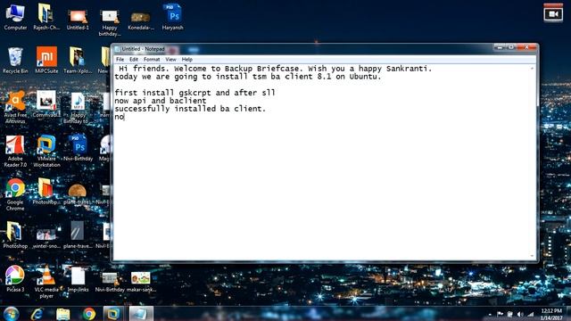The height and width of the screenshot is (321, 571).
Task: Select the Imp-links text file icon
Action: tap(78, 279)
